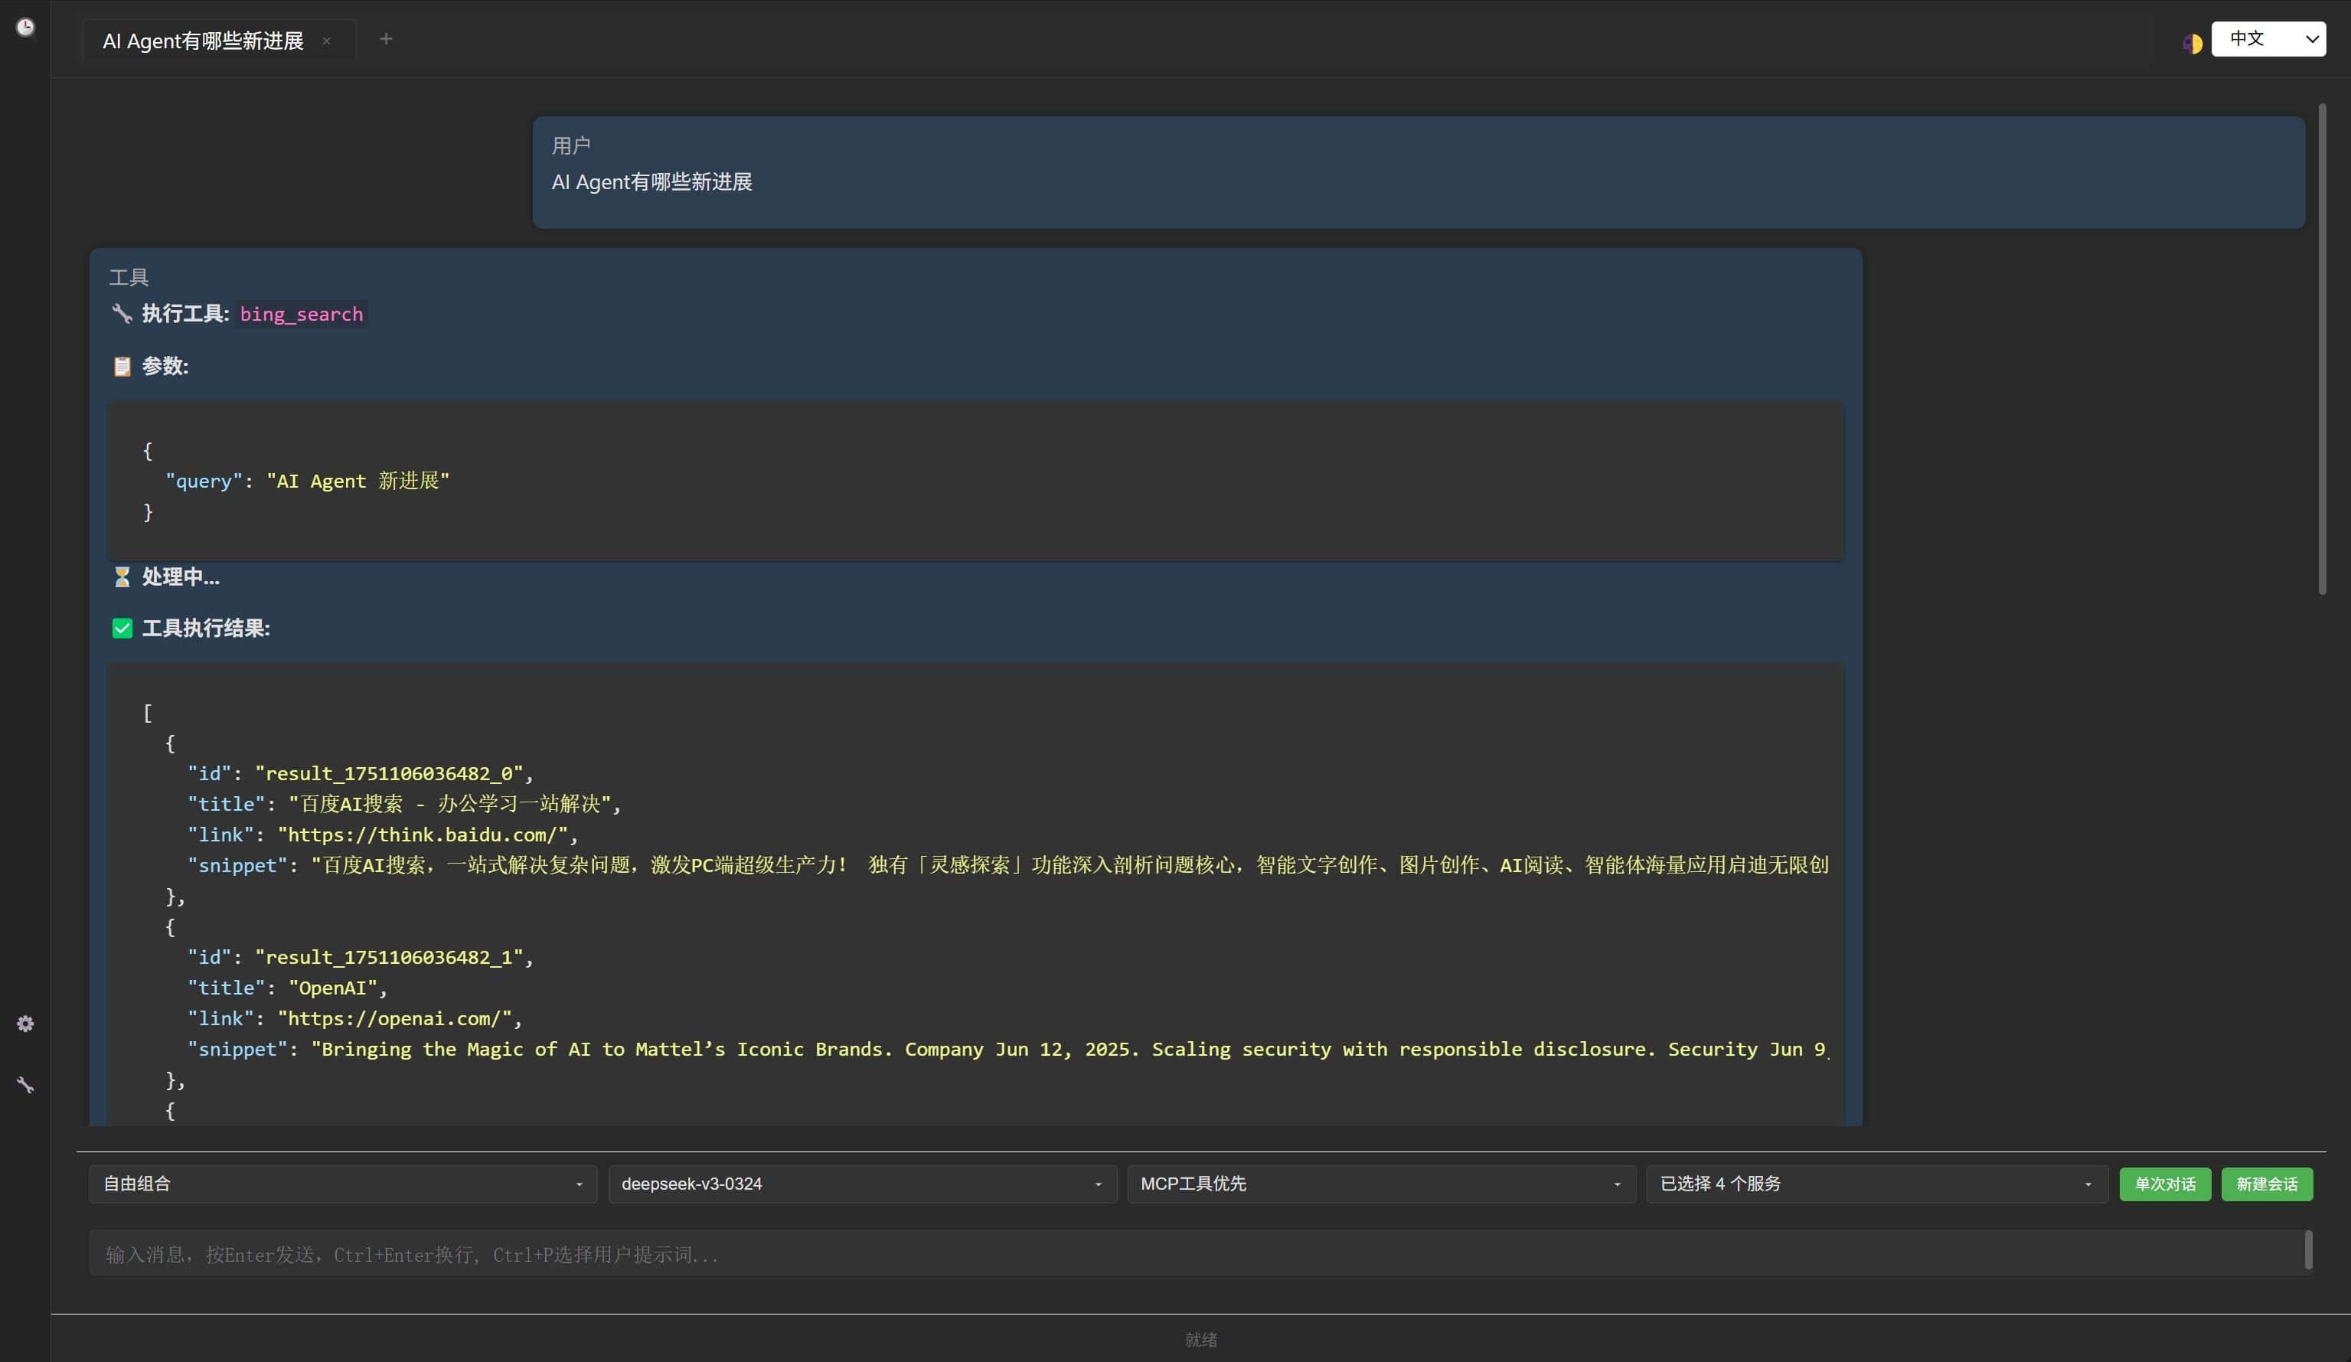Open the 已选择 4 个服务 dropdown
Viewport: 2351px width, 1362px height.
click(x=1876, y=1184)
